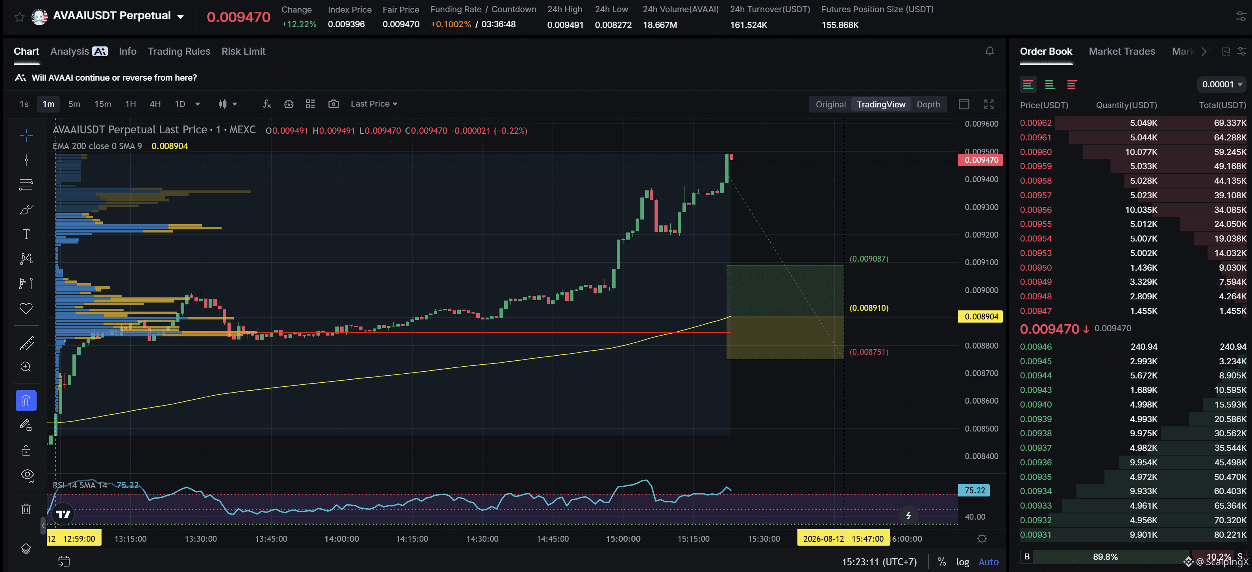1252x572 pixels.
Task: Pop out the order book panel
Action: tap(1226, 52)
